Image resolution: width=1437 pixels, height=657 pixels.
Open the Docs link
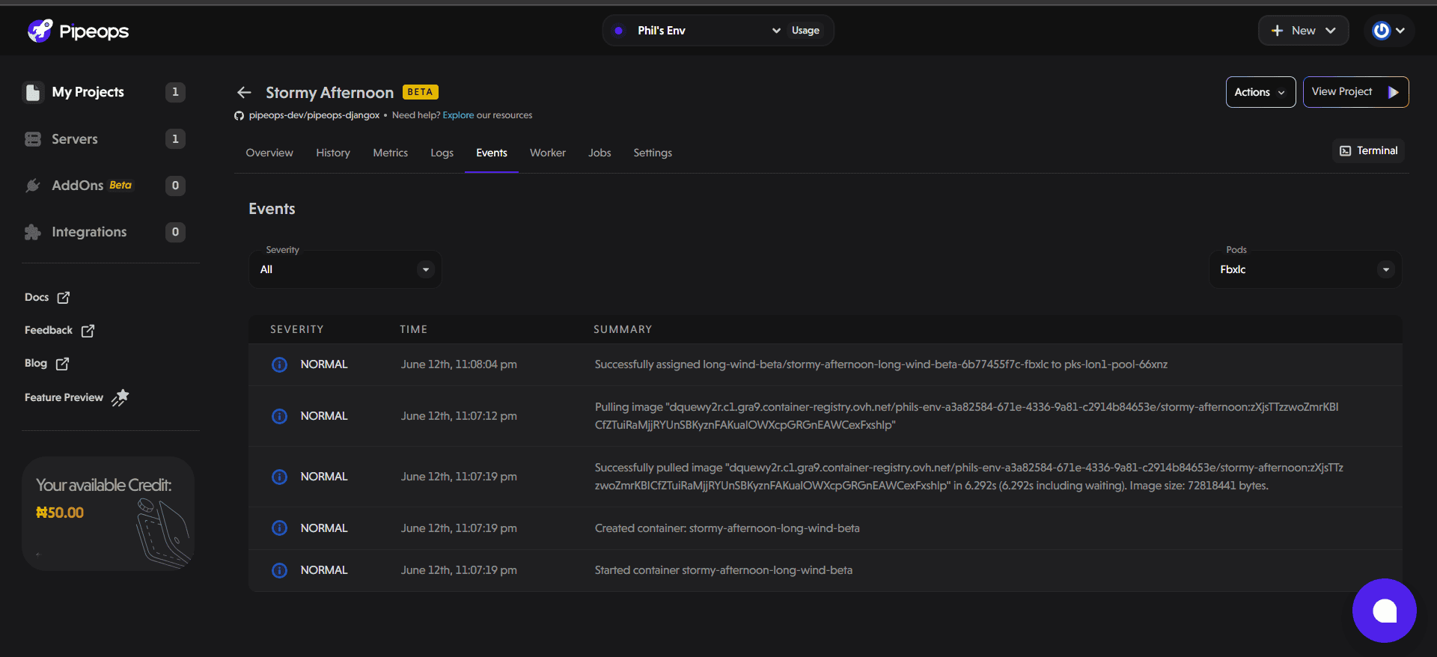tap(46, 297)
